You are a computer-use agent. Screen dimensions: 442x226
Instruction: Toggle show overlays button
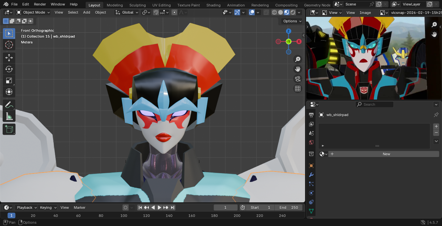coord(252,12)
